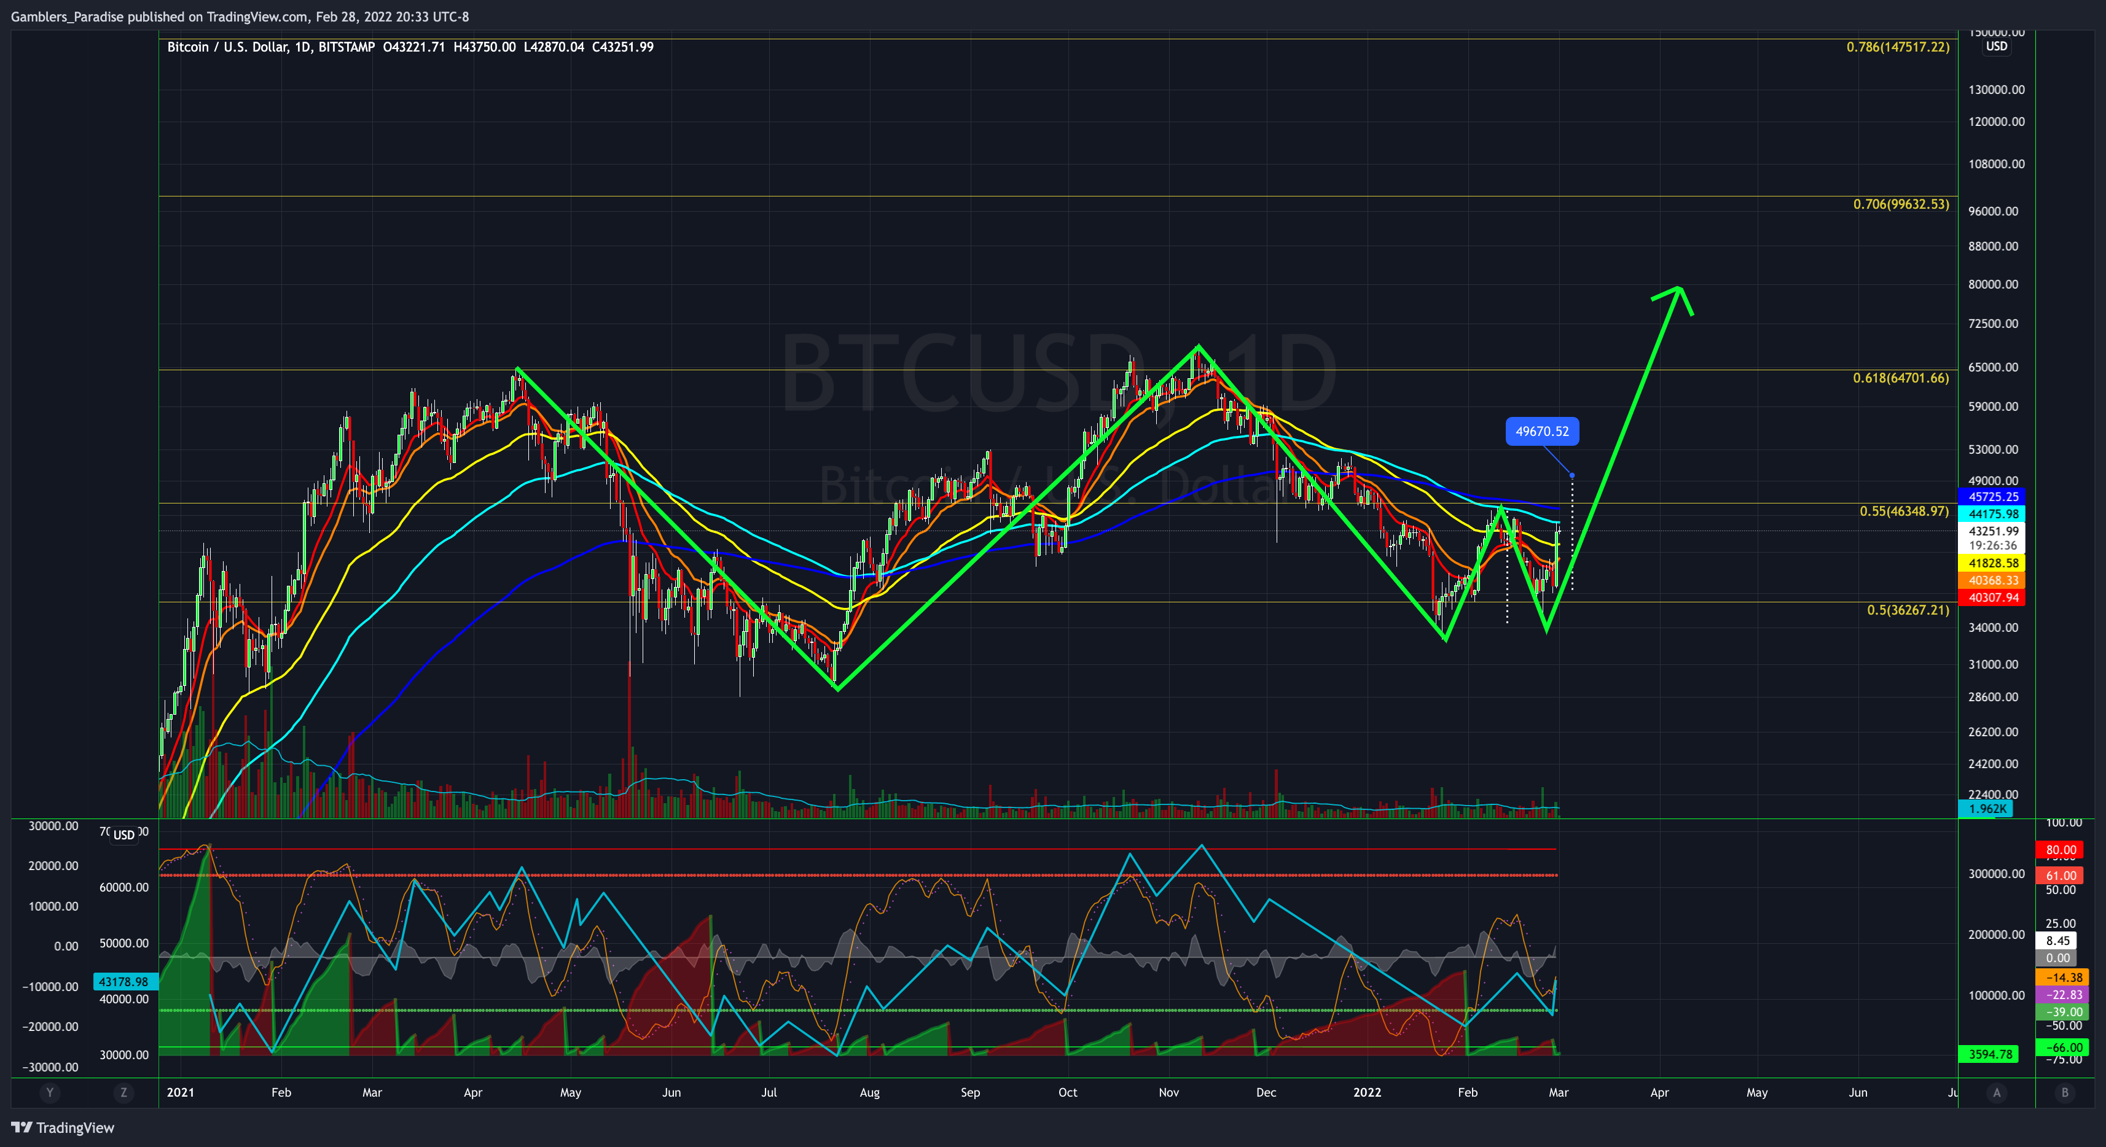Screen dimensions: 2106x1147
Task: Click the Y axis toggle button
Action: (x=50, y=1092)
